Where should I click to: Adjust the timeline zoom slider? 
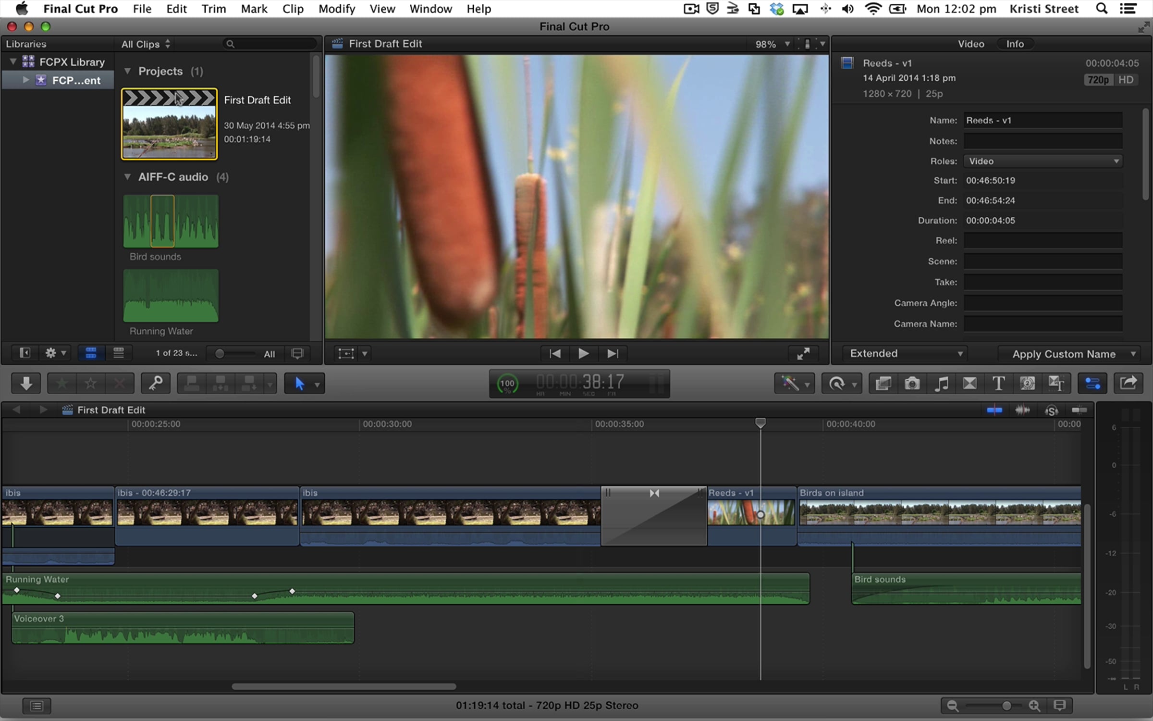tap(1006, 706)
